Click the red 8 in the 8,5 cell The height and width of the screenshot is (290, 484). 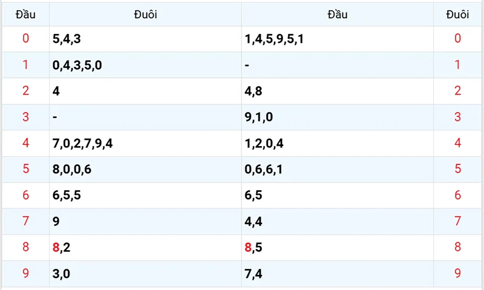[x=248, y=247]
